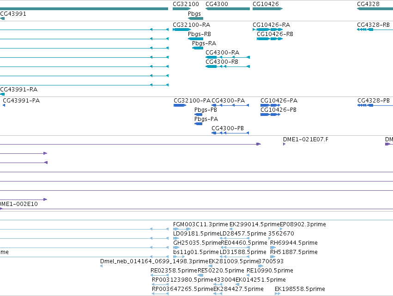Click the EK014251.5prime EST arrow
This screenshot has height=296, width=393.
tap(237, 284)
